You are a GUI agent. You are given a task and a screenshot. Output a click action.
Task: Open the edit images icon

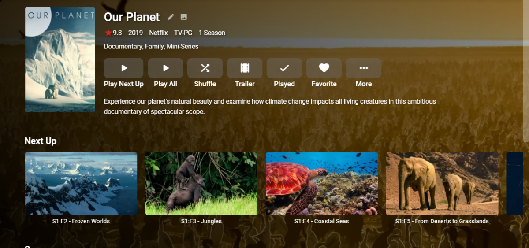(x=184, y=17)
